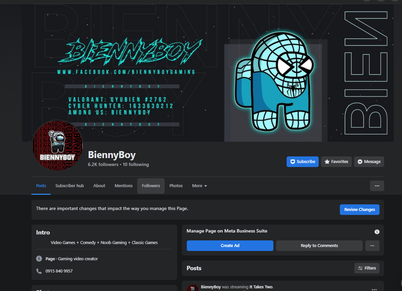Viewport: 402px width, 291px height.
Task: Click Manage Page on Meta Business Suite heading
Action: [x=227, y=231]
